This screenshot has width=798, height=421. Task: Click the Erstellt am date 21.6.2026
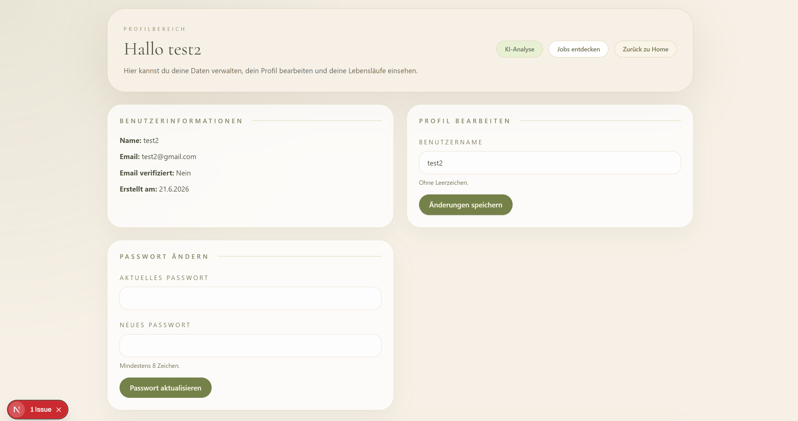(174, 189)
